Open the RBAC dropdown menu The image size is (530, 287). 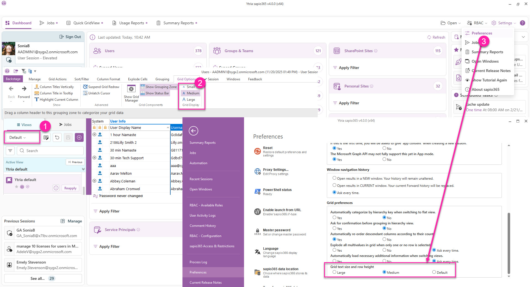pos(477,23)
